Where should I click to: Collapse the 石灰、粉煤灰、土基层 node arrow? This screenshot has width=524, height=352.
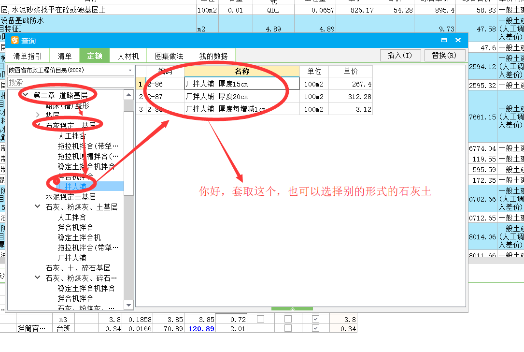38,207
